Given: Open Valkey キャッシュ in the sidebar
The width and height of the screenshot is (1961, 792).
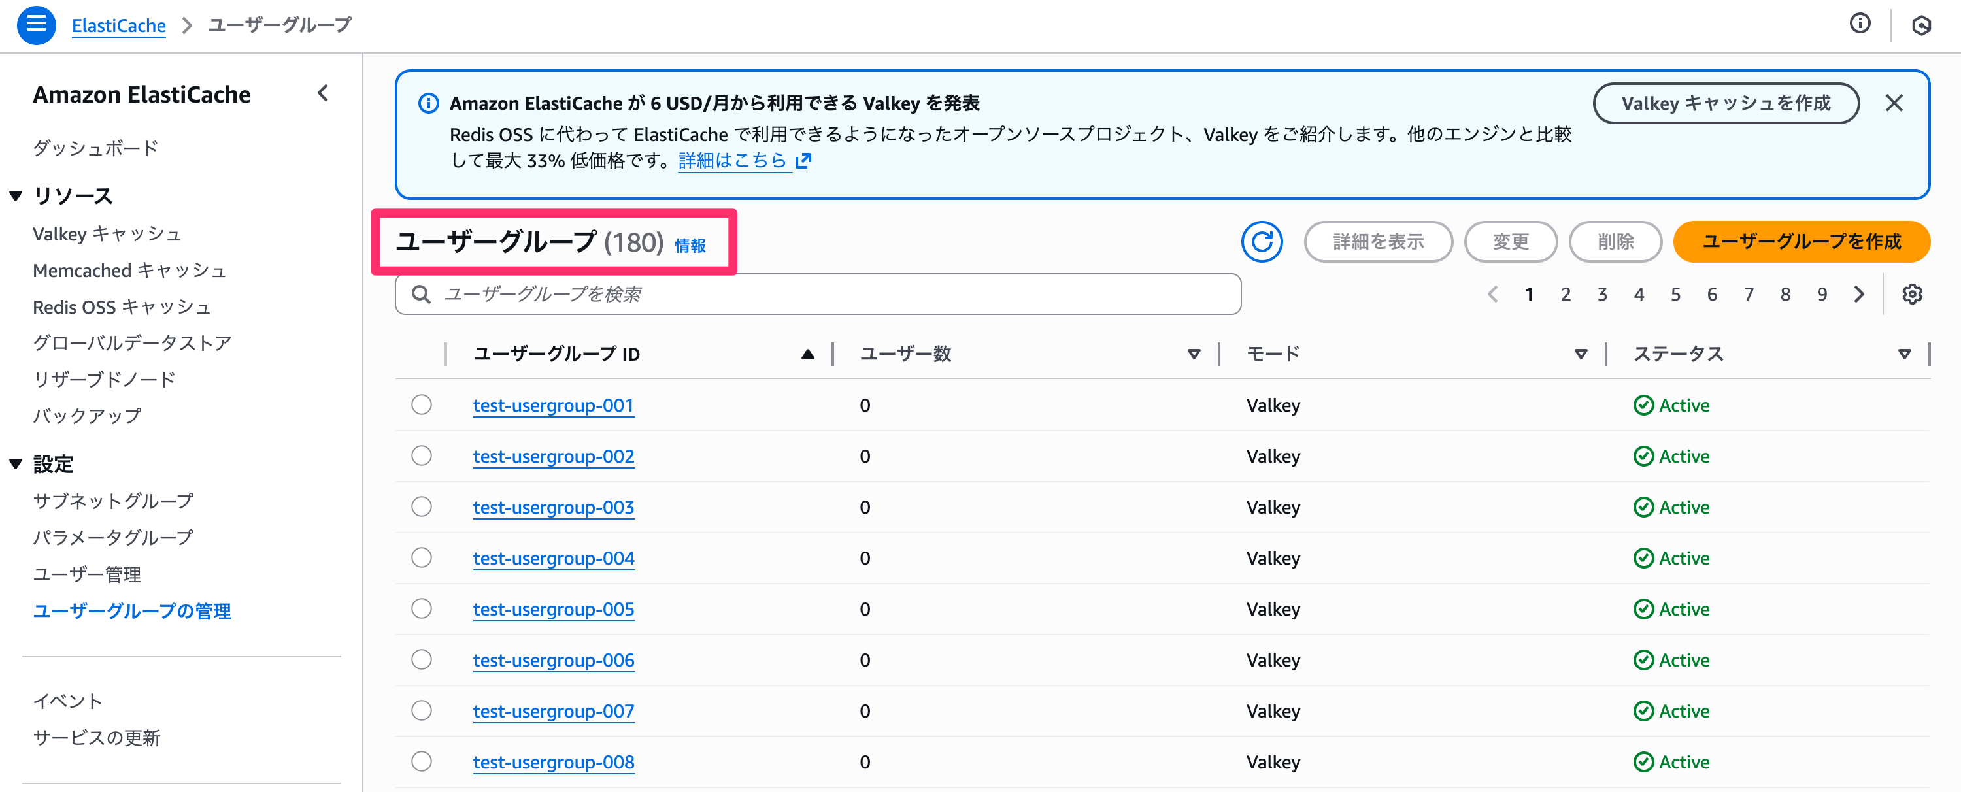Looking at the screenshot, I should [107, 235].
